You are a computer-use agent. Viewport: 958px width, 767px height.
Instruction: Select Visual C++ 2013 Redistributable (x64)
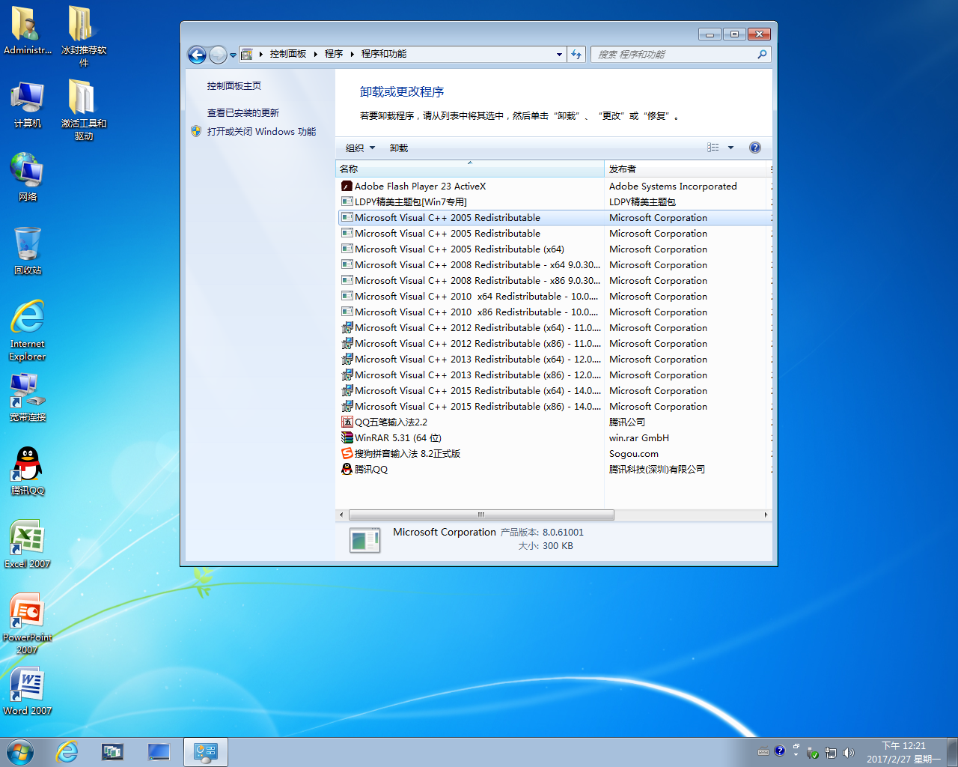[x=554, y=360]
